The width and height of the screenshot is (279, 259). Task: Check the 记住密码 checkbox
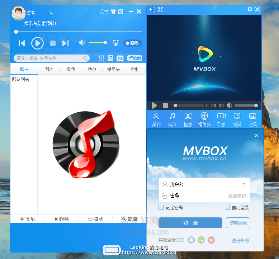pyautogui.click(x=161, y=207)
